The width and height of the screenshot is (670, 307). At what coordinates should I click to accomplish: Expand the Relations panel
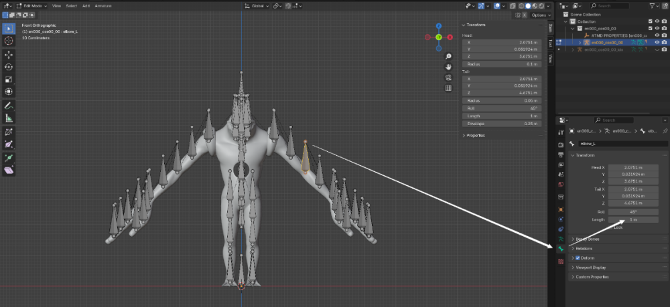(574, 249)
